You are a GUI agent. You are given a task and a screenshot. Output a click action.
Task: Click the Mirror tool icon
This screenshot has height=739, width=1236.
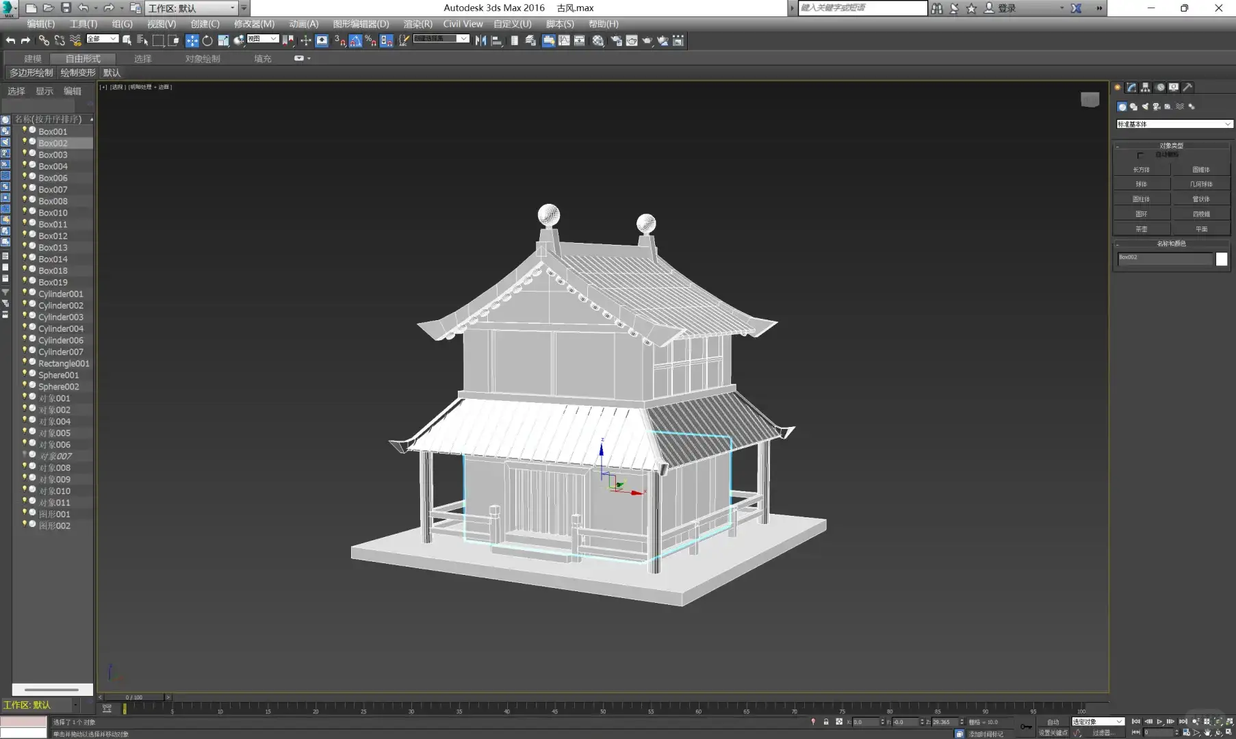click(480, 41)
